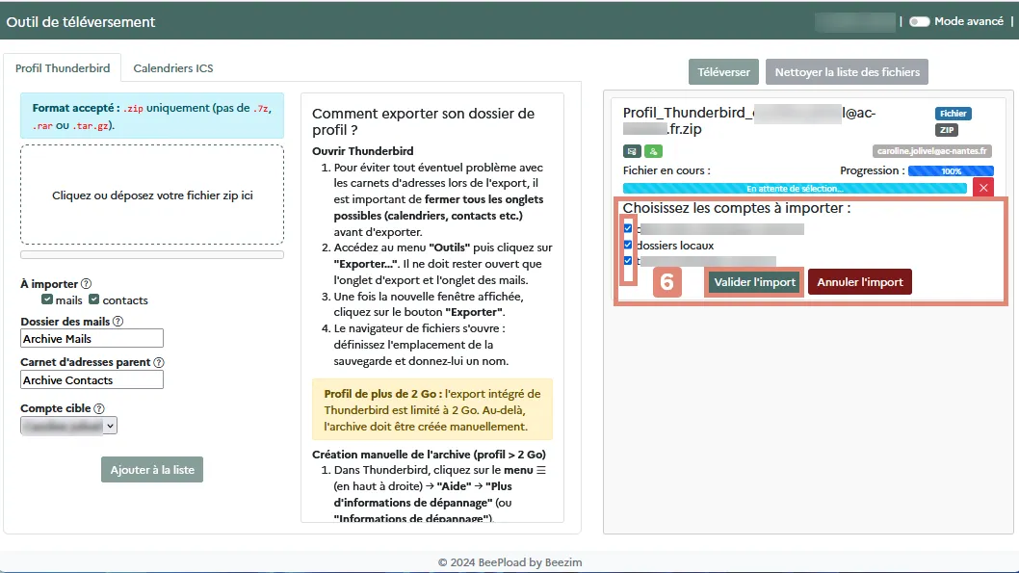Screen dimensions: 1019x573
Task: Uncheck the first blurred account checkbox
Action: coord(628,228)
